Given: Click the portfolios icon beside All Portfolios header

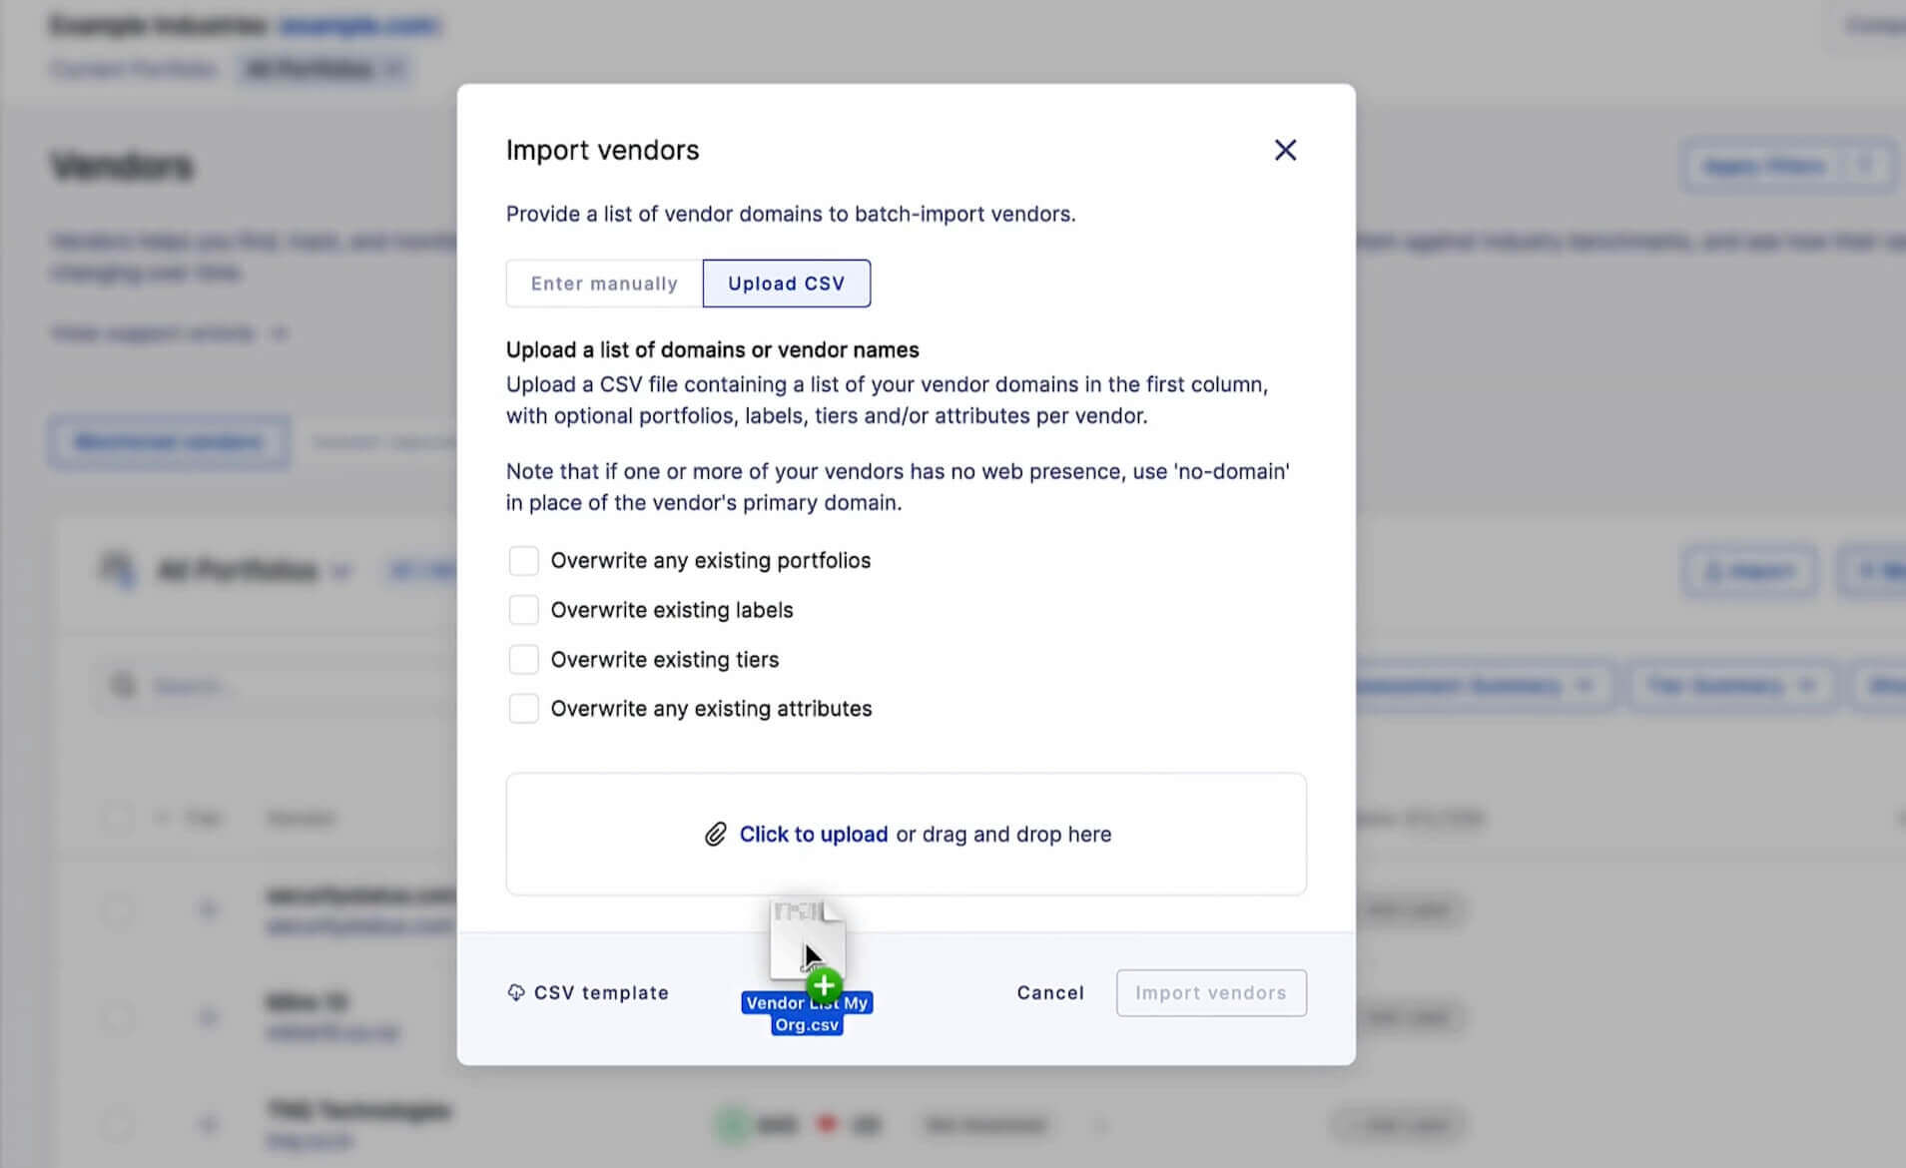Looking at the screenshot, I should tap(119, 569).
